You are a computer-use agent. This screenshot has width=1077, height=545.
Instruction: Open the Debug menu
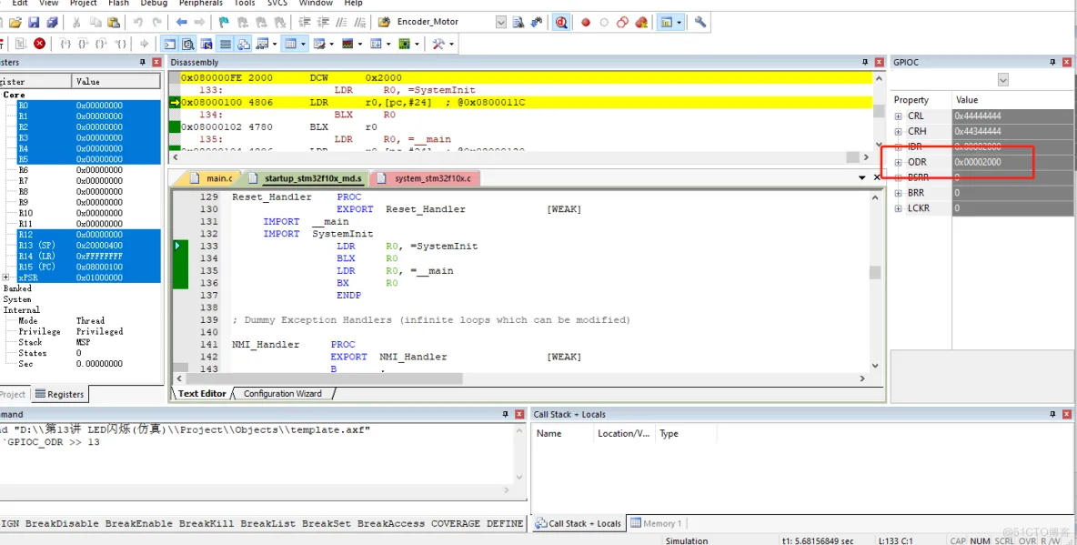tap(154, 4)
